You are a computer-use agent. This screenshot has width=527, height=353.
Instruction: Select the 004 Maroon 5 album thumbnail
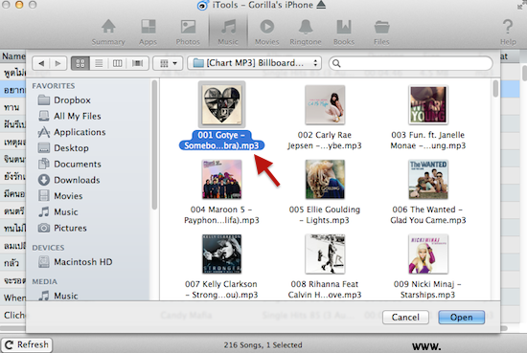222,179
